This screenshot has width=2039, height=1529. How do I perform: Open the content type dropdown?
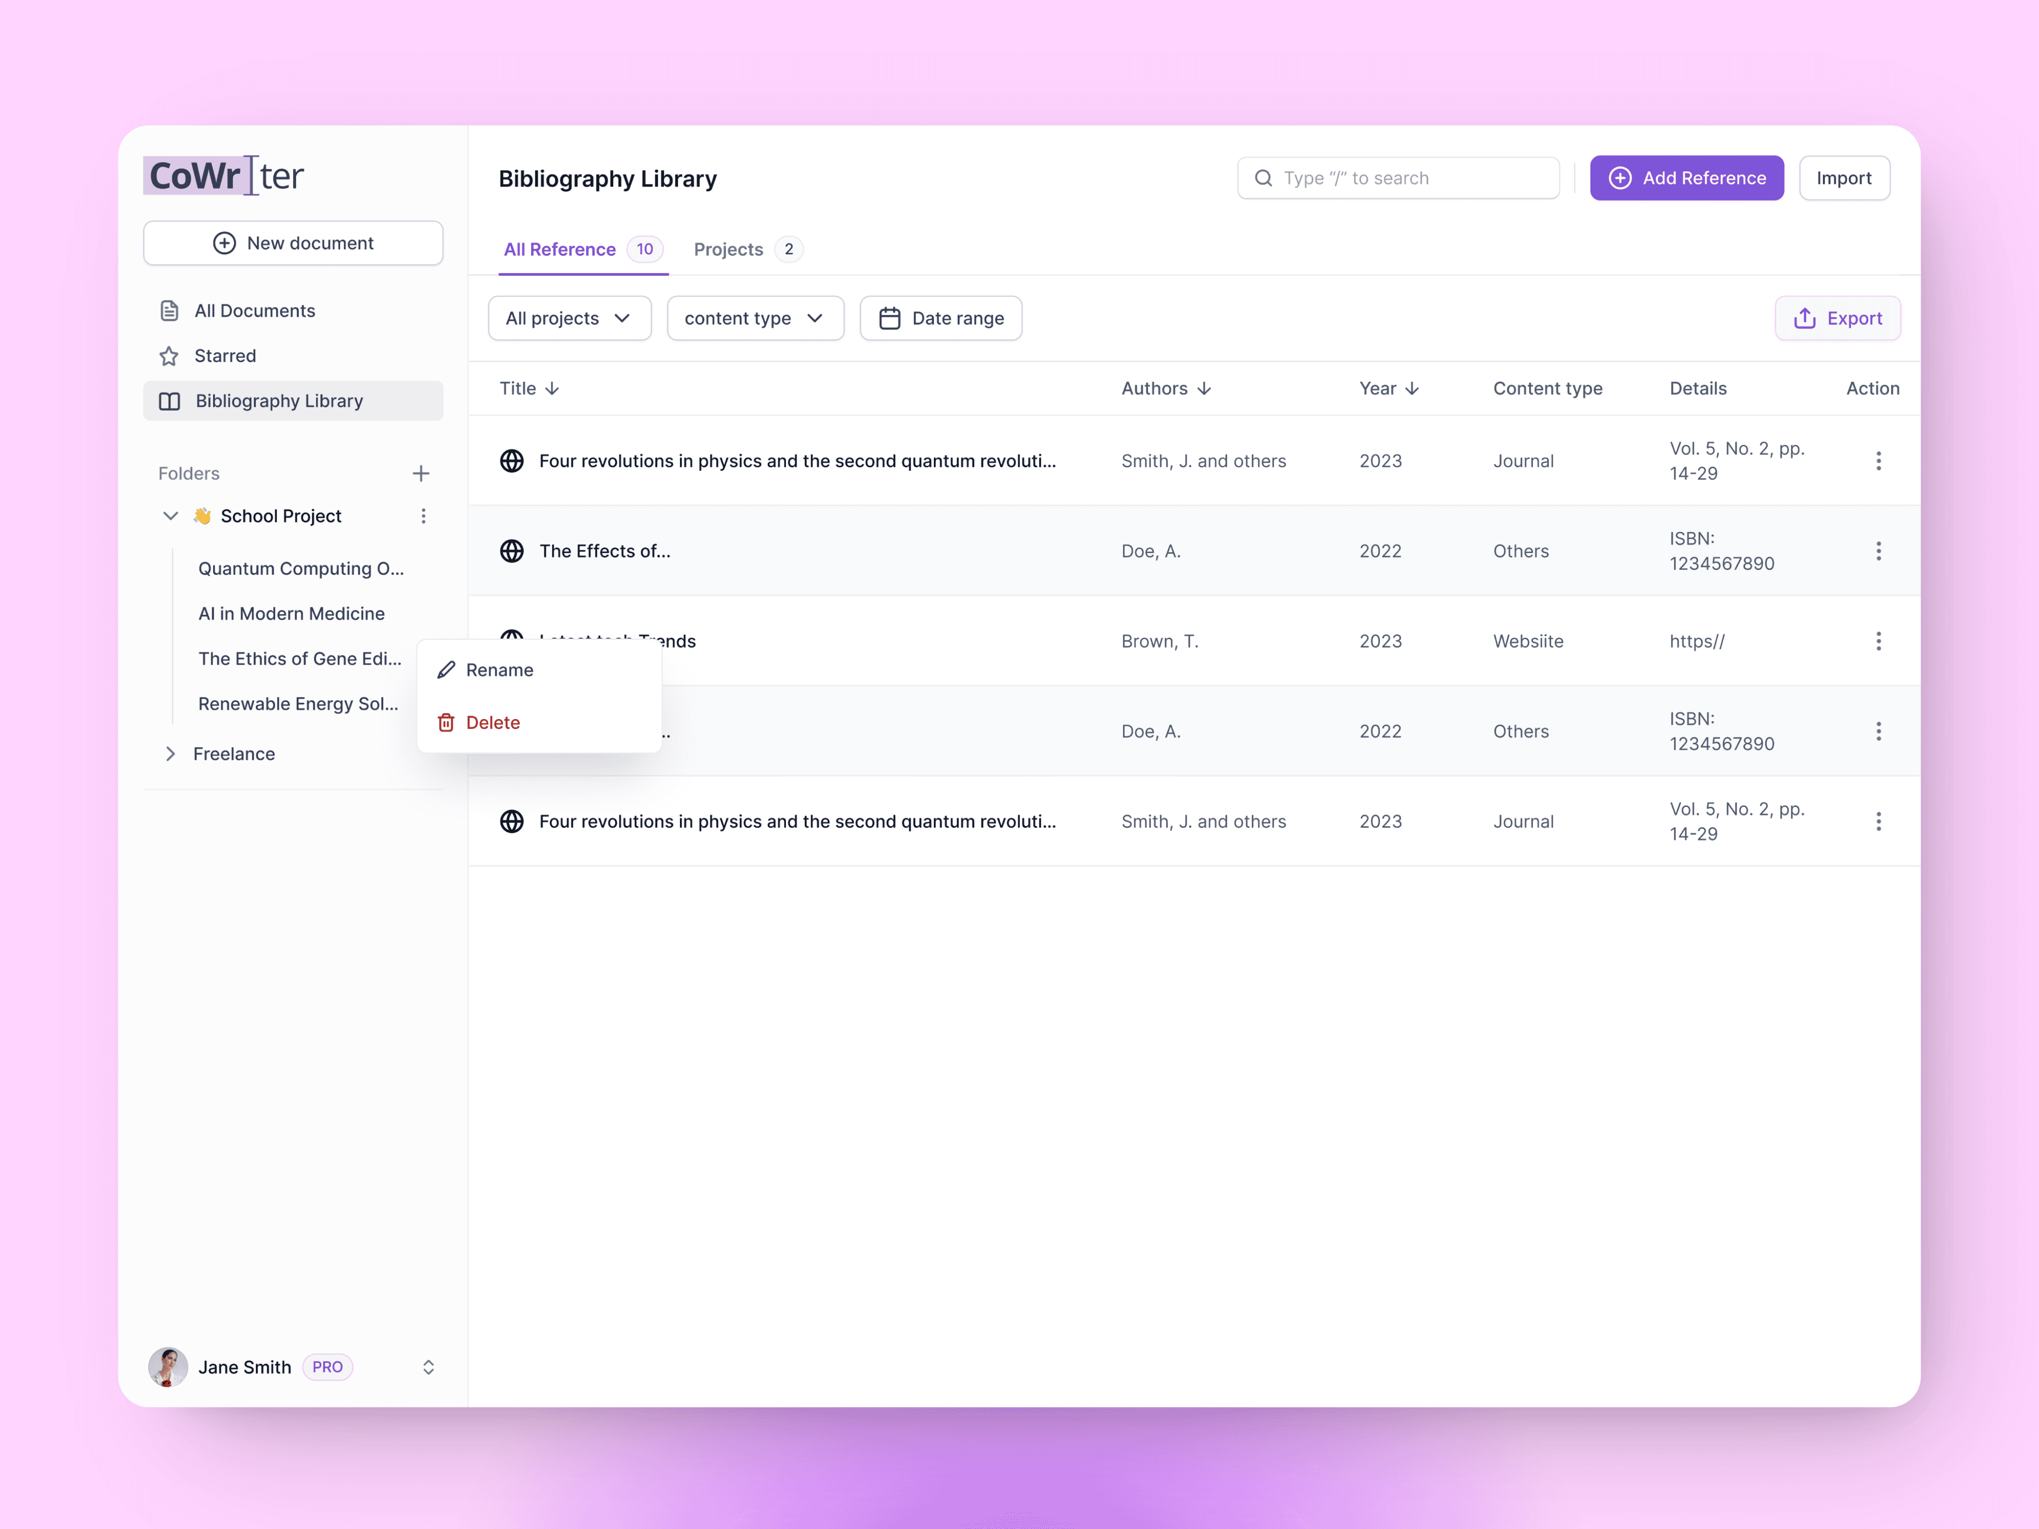[x=755, y=318]
